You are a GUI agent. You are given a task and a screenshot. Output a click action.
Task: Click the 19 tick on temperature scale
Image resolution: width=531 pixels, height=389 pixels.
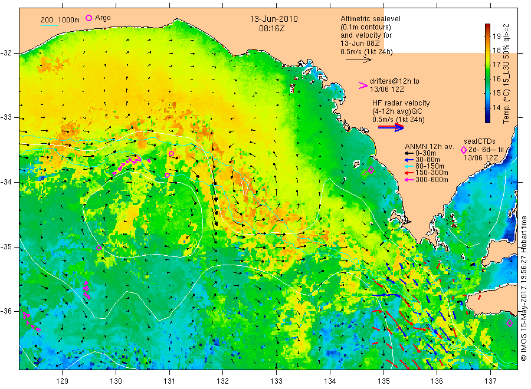coord(496,37)
